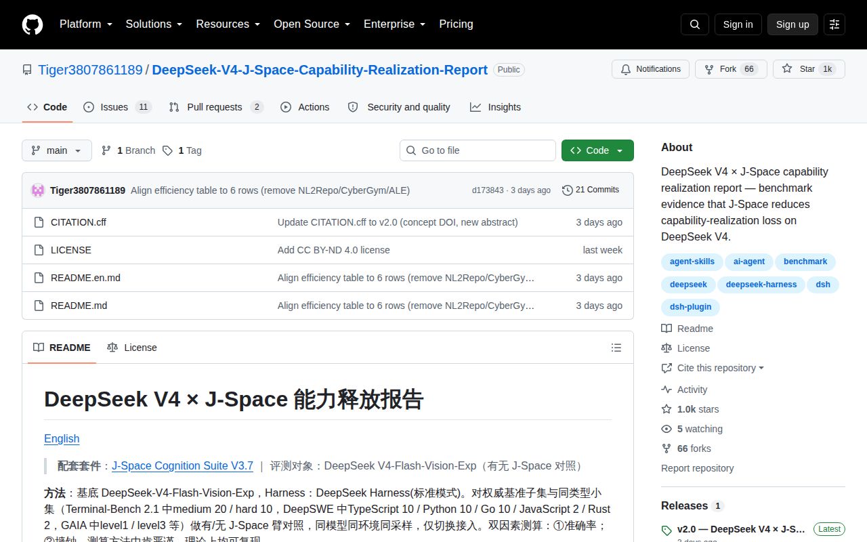867x542 pixels.
Task: Open the Code tab
Action: [x=47, y=107]
